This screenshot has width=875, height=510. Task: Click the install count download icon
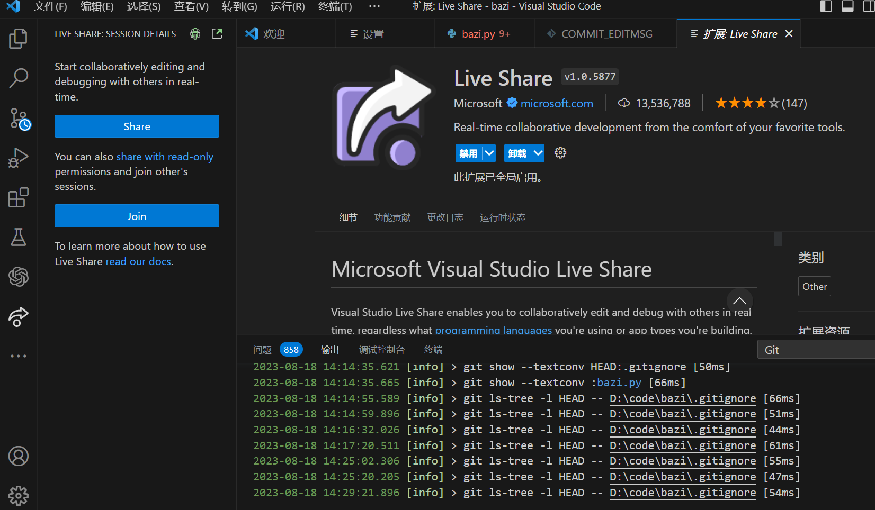coord(624,103)
